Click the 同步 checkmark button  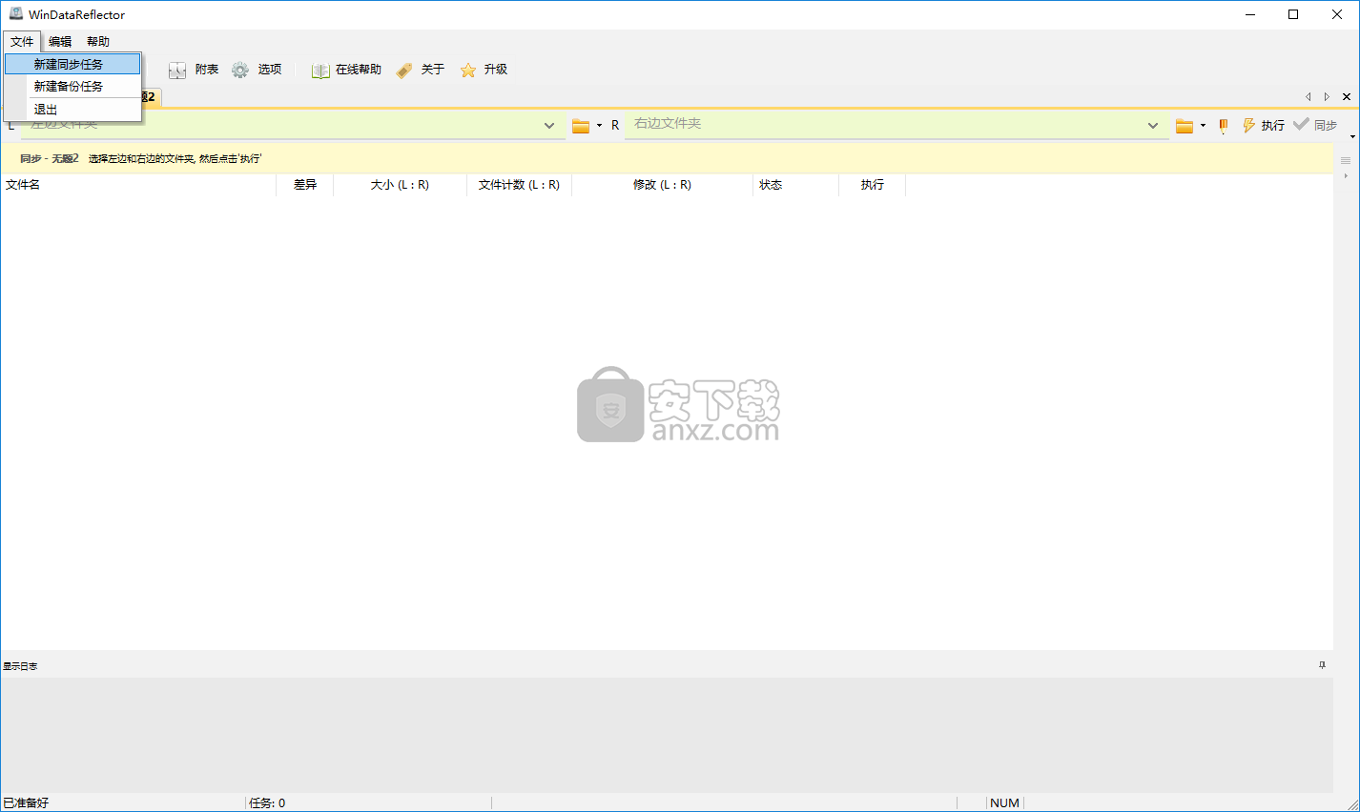click(1315, 125)
